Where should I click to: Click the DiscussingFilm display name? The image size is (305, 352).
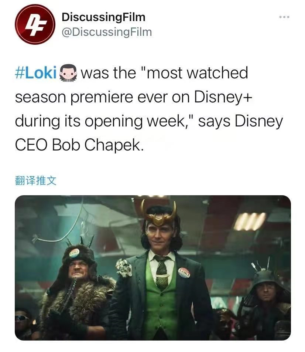tap(103, 17)
